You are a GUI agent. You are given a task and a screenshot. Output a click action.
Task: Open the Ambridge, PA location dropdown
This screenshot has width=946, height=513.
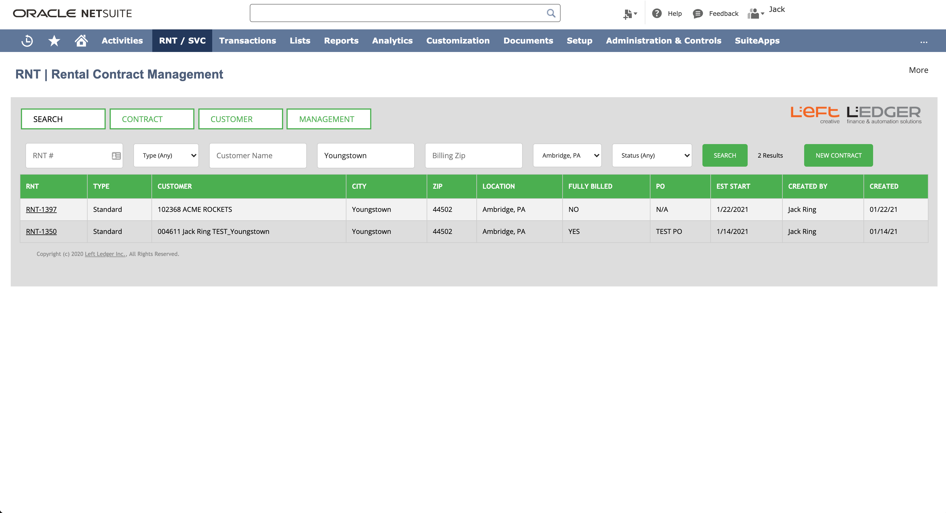567,155
